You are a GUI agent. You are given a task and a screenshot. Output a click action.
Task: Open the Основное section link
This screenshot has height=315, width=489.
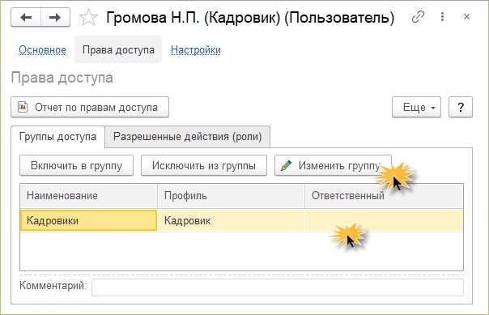(x=42, y=50)
